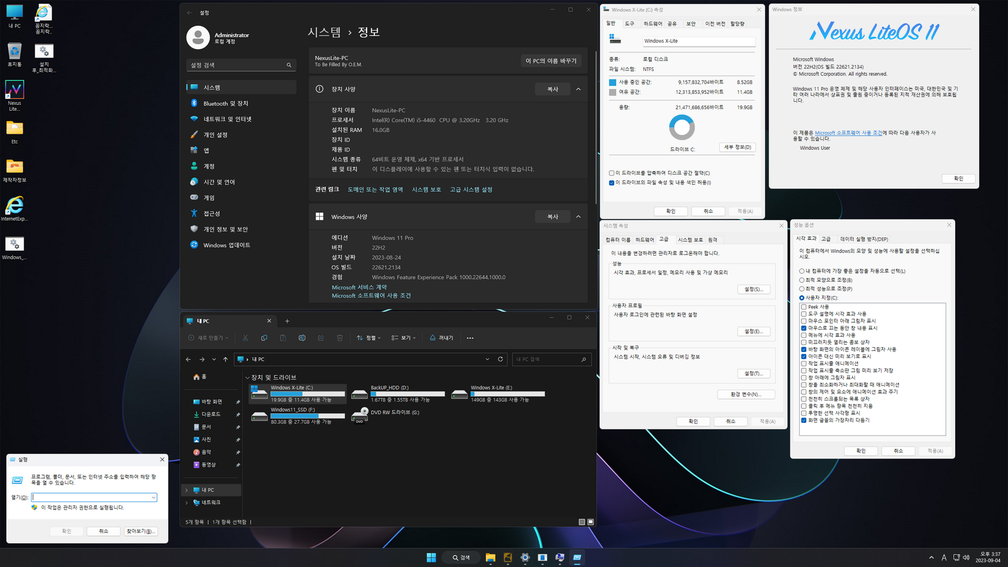Image resolution: width=1008 pixels, height=567 pixels.
Task: Enable the Peek 사용 checkbox
Action: pyautogui.click(x=804, y=307)
